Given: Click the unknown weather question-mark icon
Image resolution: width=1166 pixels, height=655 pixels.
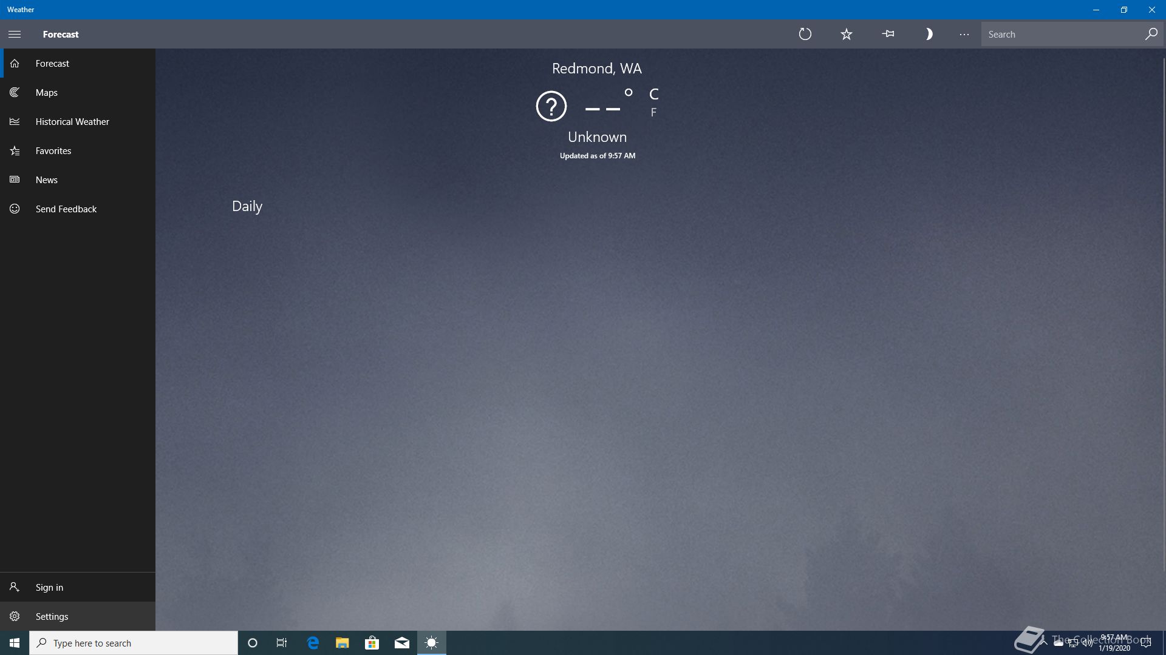Looking at the screenshot, I should coord(551,106).
